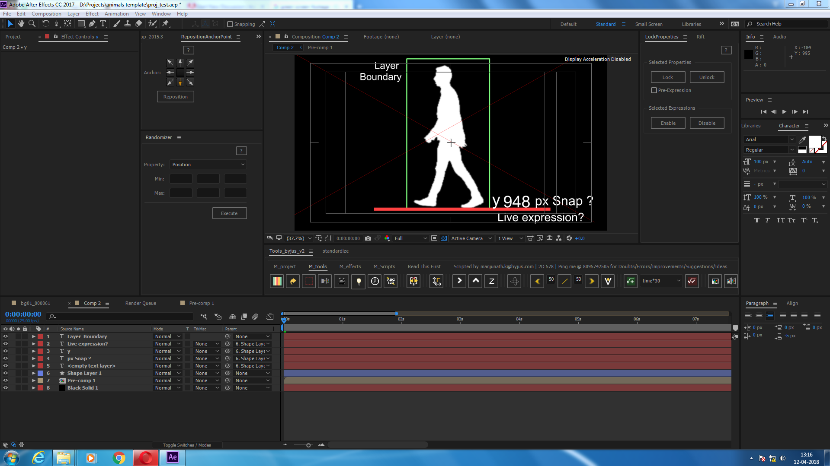Image resolution: width=830 pixels, height=466 pixels.
Task: Select the Rotation tool
Action: 45,24
